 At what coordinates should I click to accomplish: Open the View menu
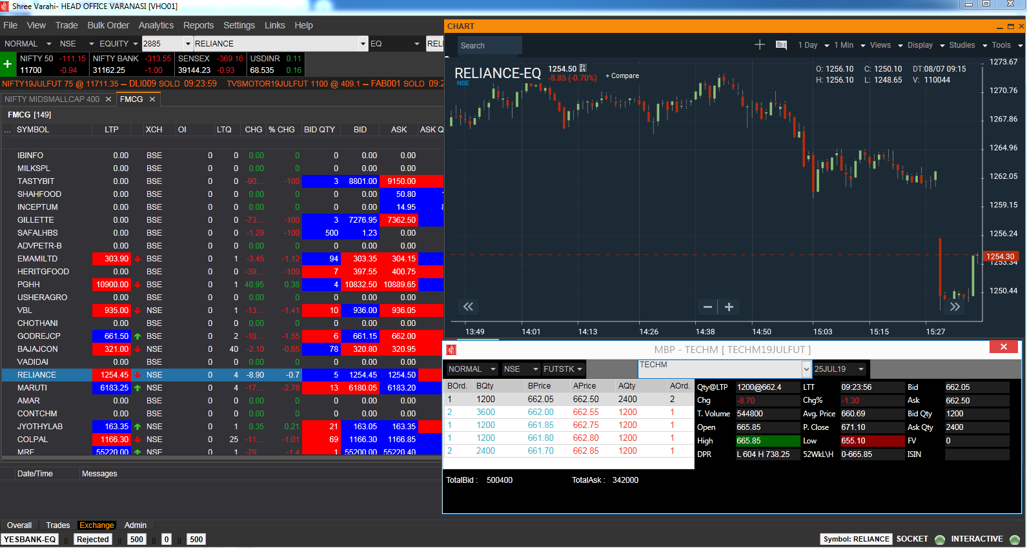pos(36,25)
